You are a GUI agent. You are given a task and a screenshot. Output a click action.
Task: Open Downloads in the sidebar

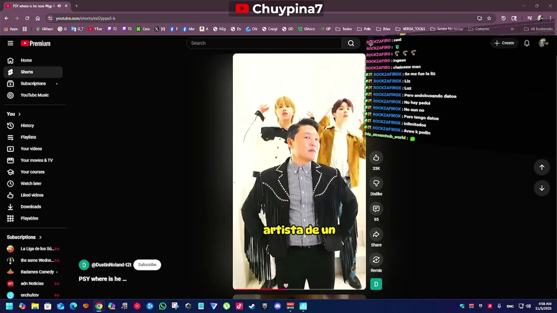click(x=33, y=207)
